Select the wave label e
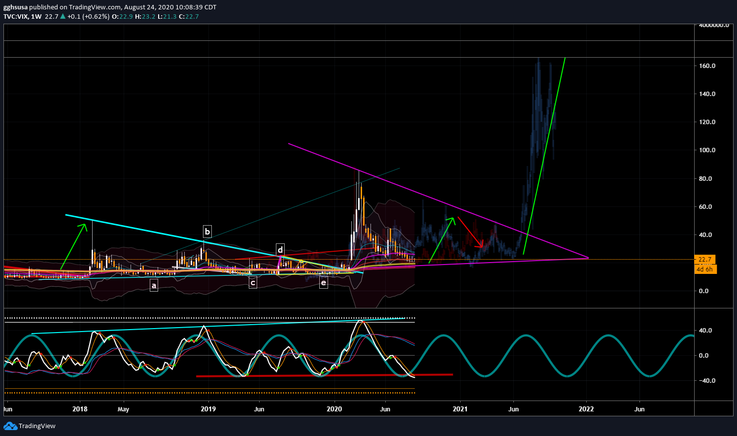The width and height of the screenshot is (737, 436). click(323, 283)
